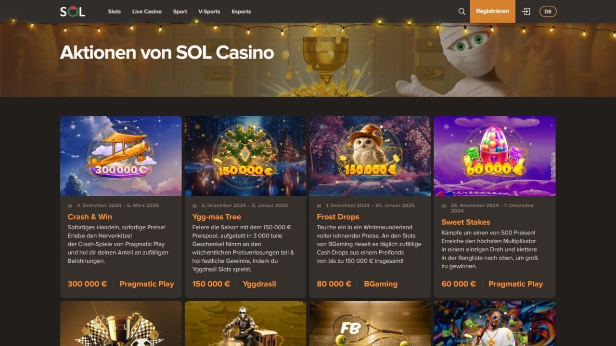Go to Live Casino section

pos(147,12)
